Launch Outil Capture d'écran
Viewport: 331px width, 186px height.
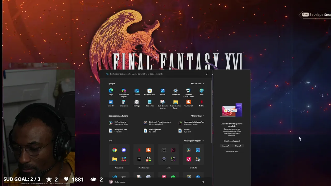pyautogui.click(x=163, y=104)
